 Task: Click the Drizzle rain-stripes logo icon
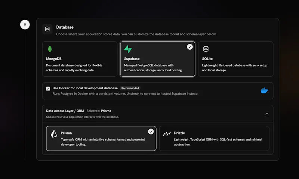tap(167, 134)
